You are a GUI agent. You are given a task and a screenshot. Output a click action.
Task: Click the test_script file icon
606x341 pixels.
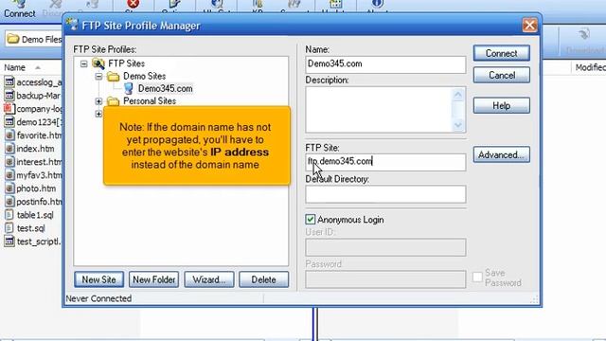pos(9,242)
